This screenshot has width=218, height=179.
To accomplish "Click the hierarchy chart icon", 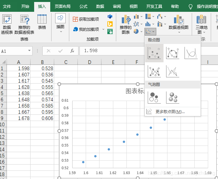I will pos(148,16).
